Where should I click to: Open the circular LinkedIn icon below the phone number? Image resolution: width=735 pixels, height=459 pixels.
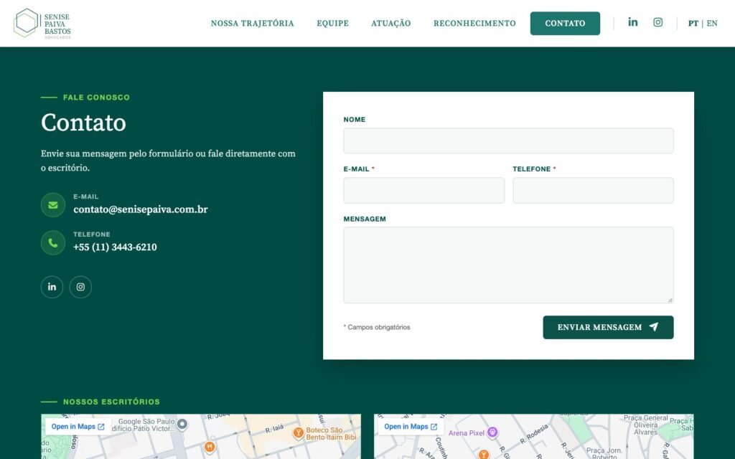[x=52, y=287]
